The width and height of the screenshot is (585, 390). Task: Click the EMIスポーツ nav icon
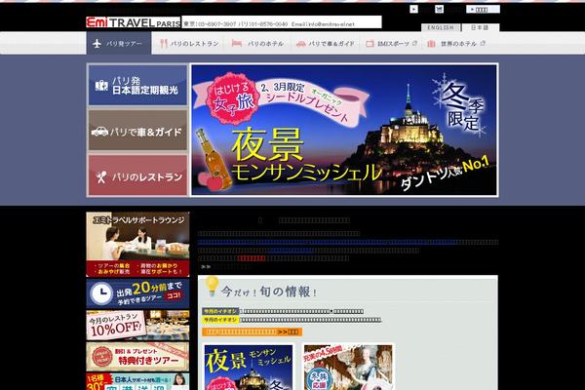370,44
